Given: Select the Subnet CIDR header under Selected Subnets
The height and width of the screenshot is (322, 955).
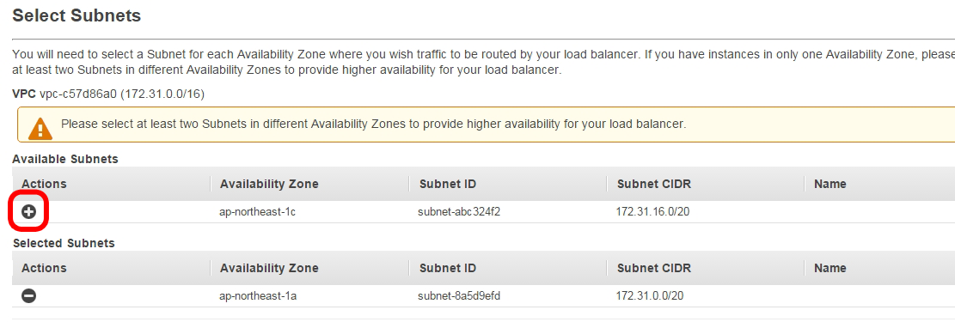Looking at the screenshot, I should [654, 268].
